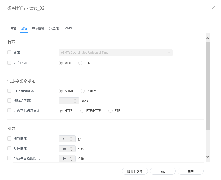Increase 螢幕畫面擷取間隔 with up arrow

point(71,157)
